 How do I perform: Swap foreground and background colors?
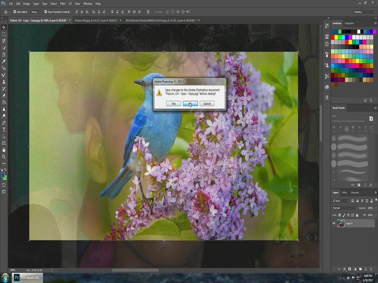[6, 170]
